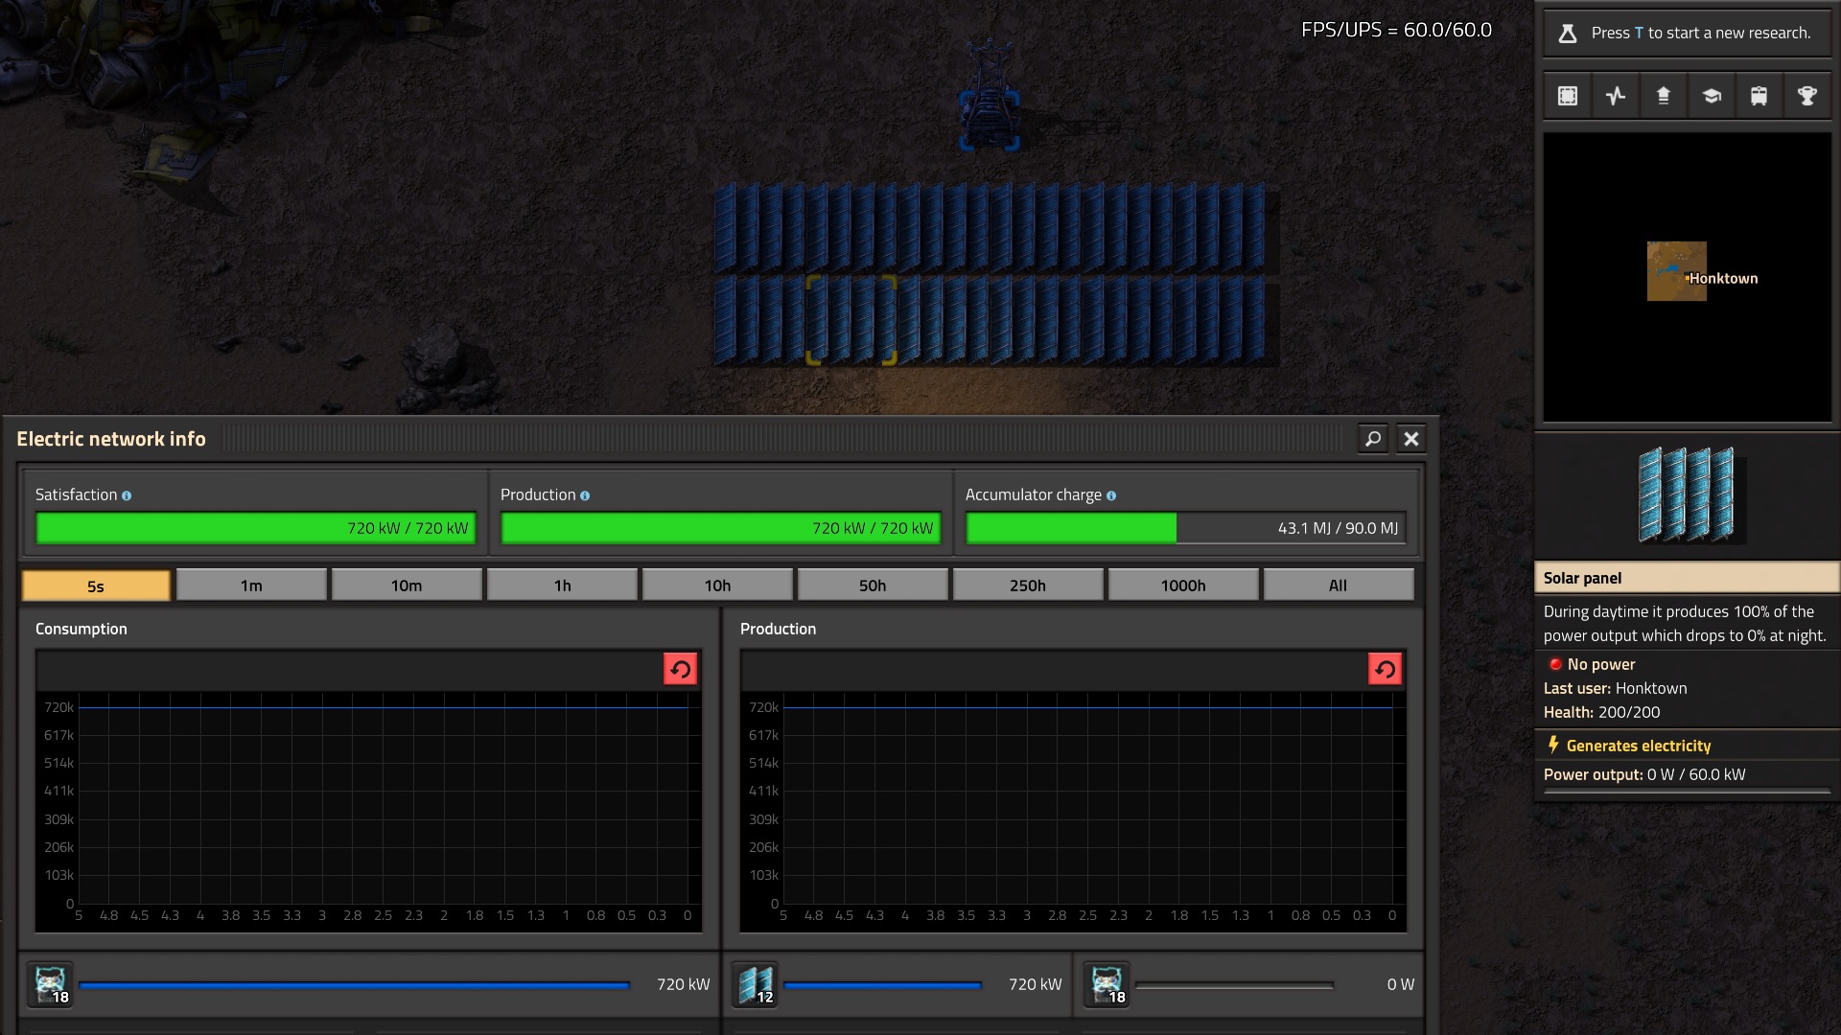Open tips and tricks graduation cap
The image size is (1841, 1035).
tap(1712, 96)
